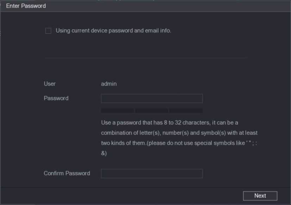Image resolution: width=291 pixels, height=205 pixels.
Task: Click the empty title bar right of the title
Action: point(169,6)
